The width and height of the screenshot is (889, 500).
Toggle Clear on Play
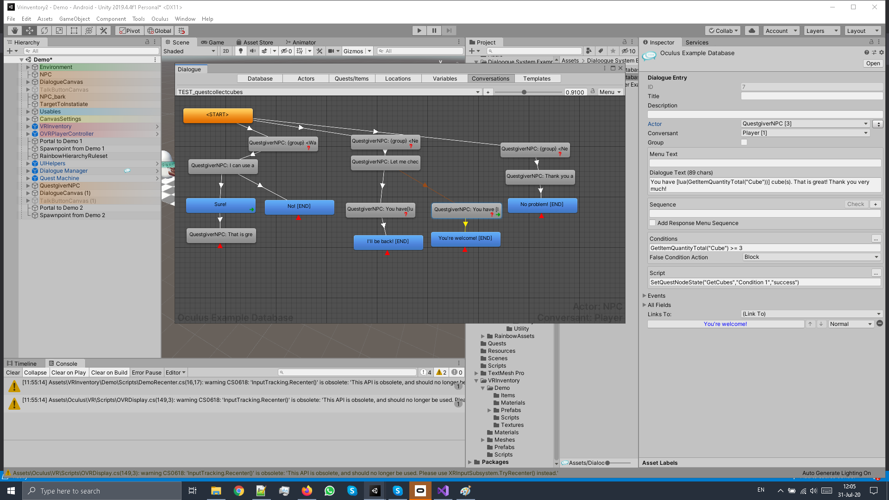tap(69, 373)
